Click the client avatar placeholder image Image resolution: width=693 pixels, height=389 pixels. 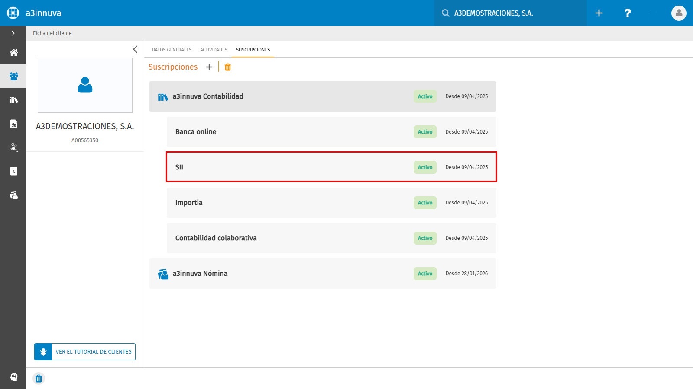(85, 85)
